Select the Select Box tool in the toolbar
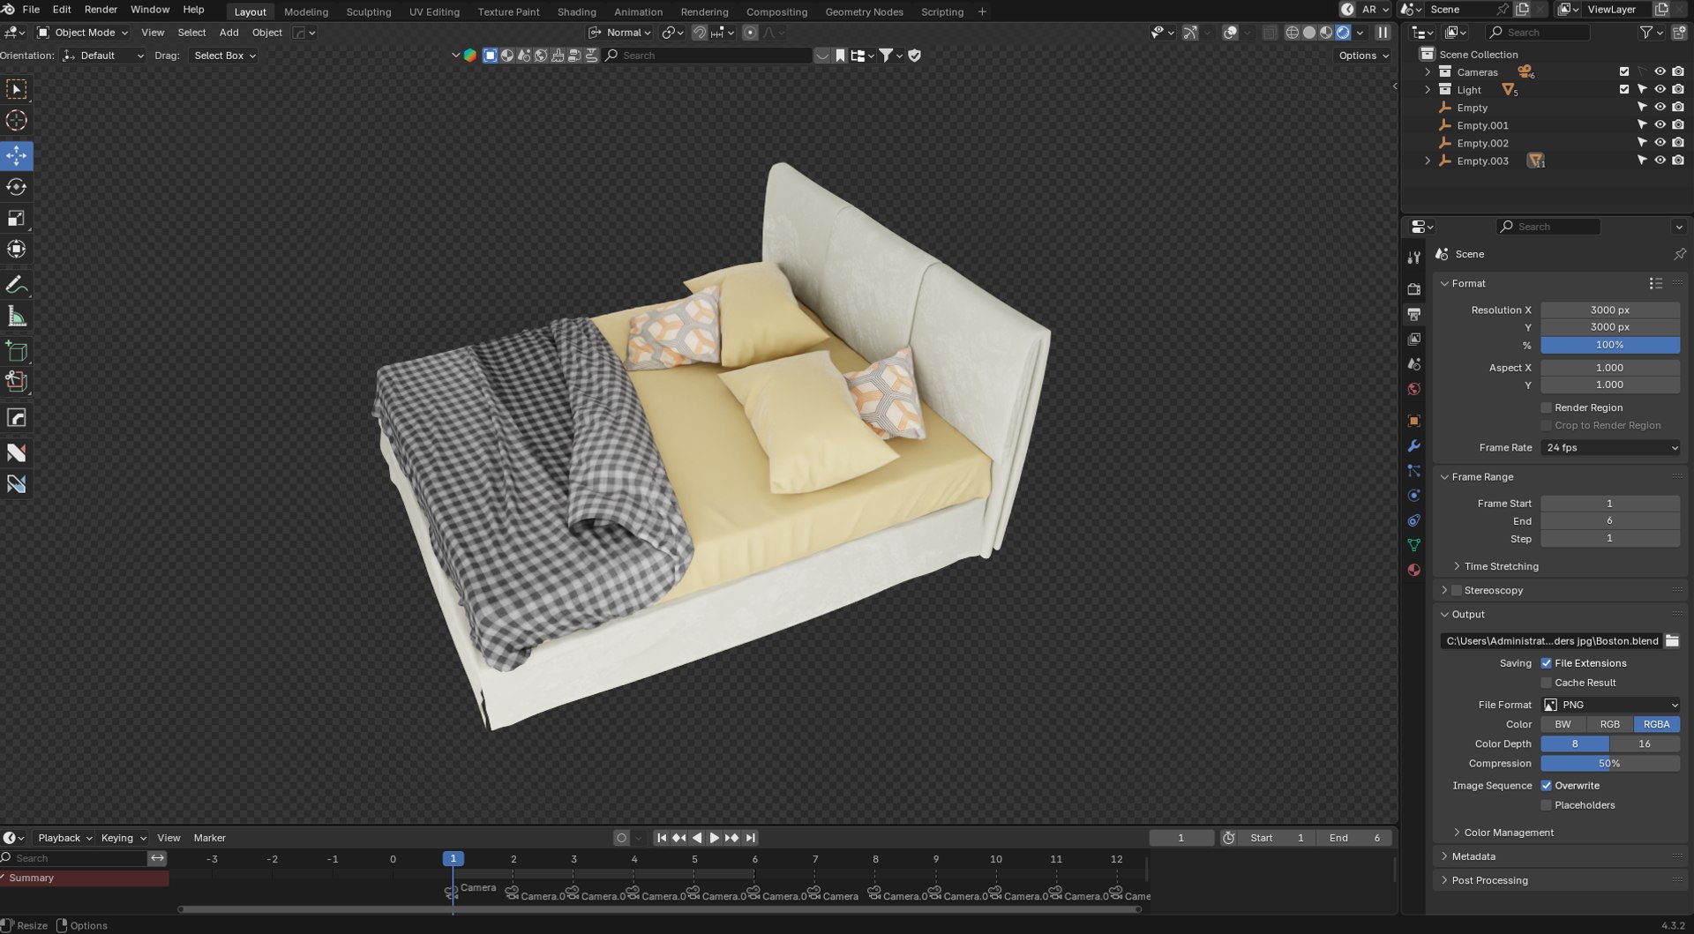This screenshot has height=934, width=1694. pos(16,89)
